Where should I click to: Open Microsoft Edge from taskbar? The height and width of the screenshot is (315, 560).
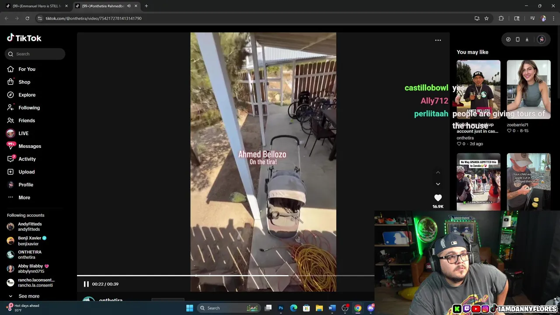pyautogui.click(x=294, y=308)
